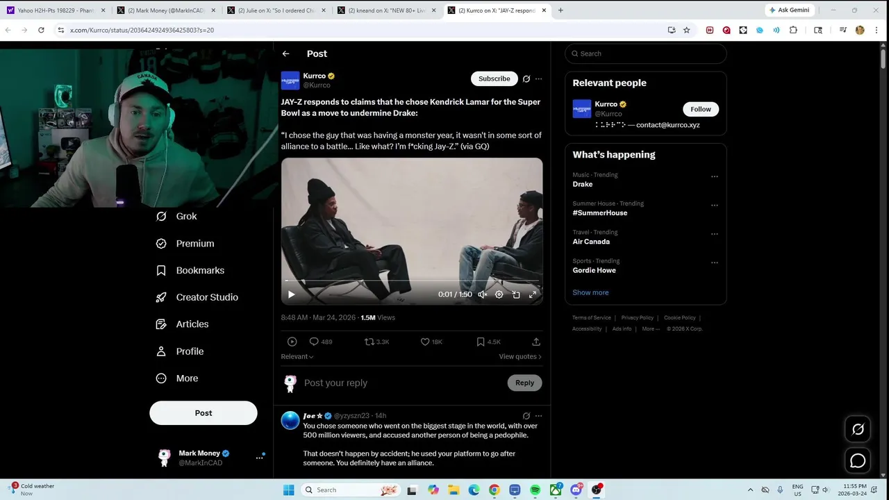Click the X search box

[x=646, y=53]
